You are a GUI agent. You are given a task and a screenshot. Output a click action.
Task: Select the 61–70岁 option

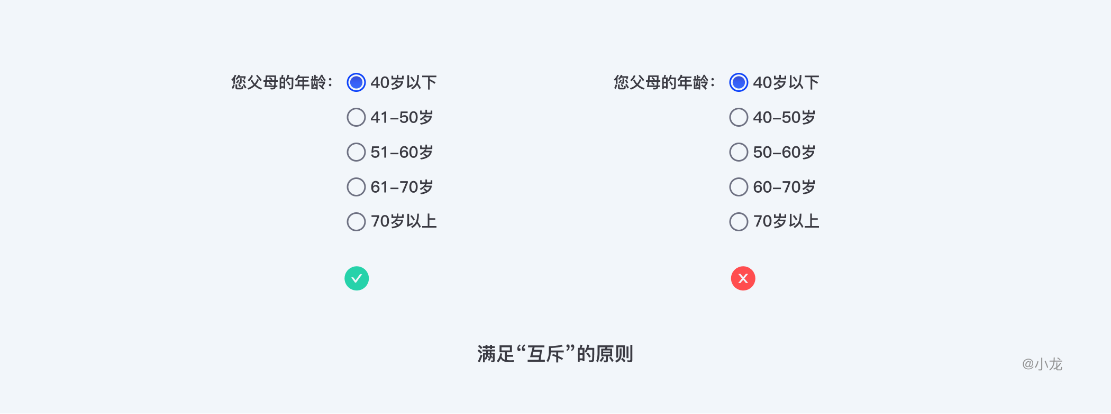(356, 187)
